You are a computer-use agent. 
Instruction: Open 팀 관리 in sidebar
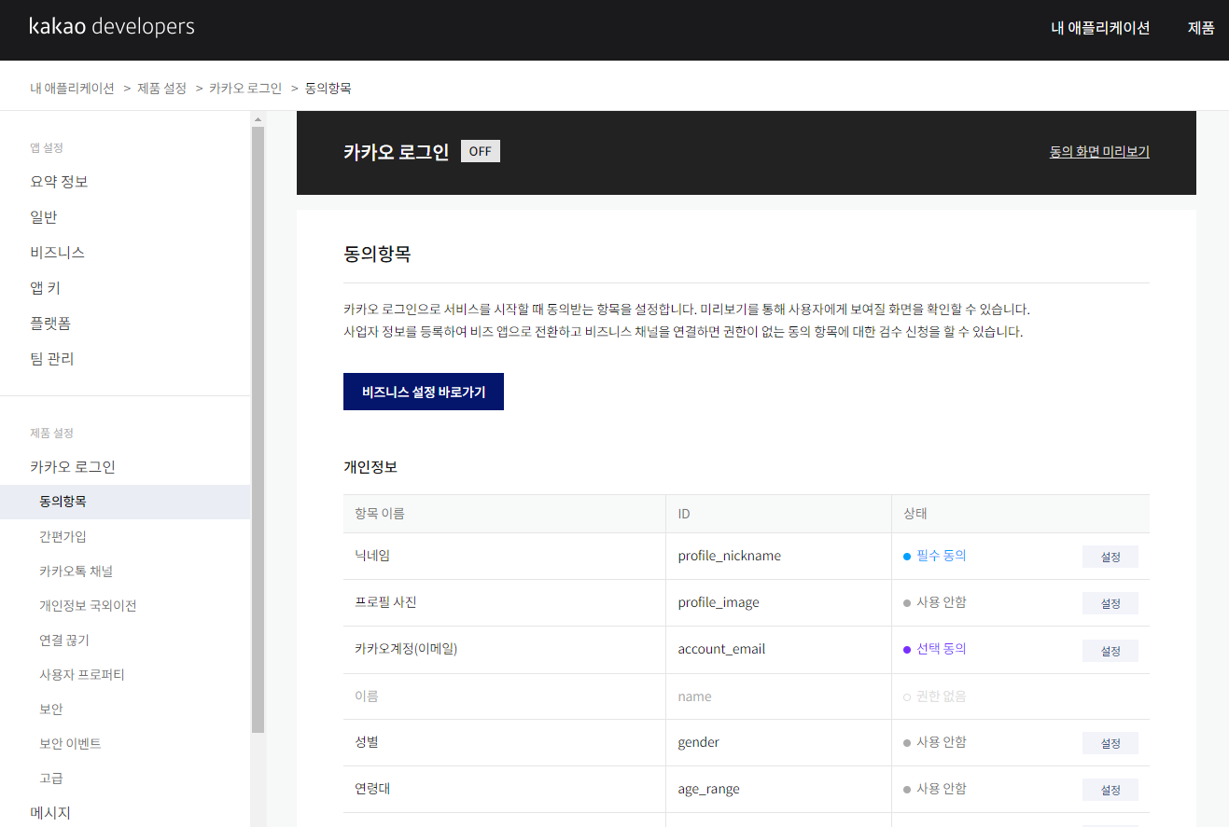coord(52,359)
